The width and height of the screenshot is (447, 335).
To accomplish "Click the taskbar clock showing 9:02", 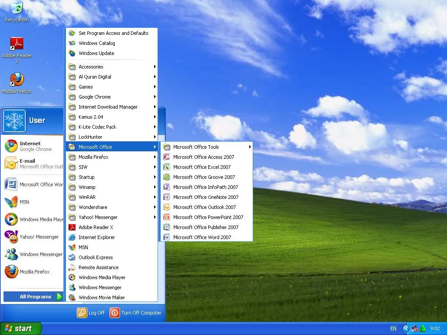I will (x=435, y=328).
